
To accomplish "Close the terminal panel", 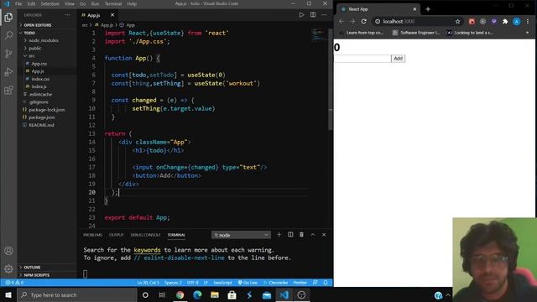I will point(324,235).
